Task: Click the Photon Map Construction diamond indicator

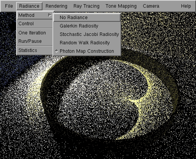Action: (x=56, y=51)
